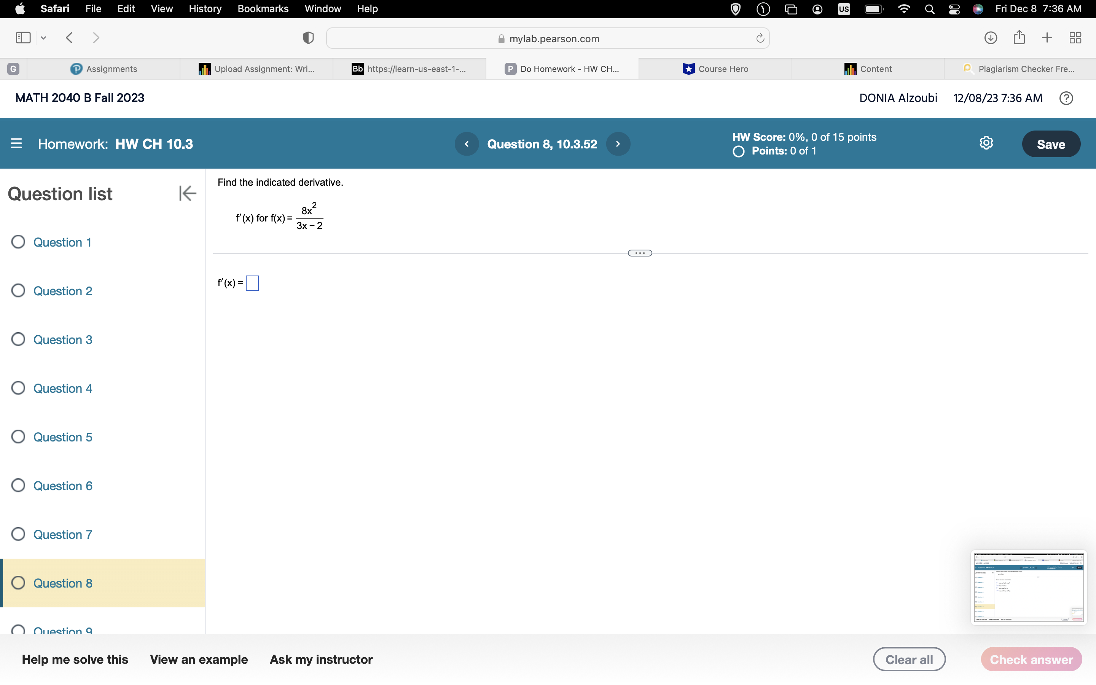Viewport: 1096px width, 685px height.
Task: Click the Check answer button
Action: click(1031, 659)
